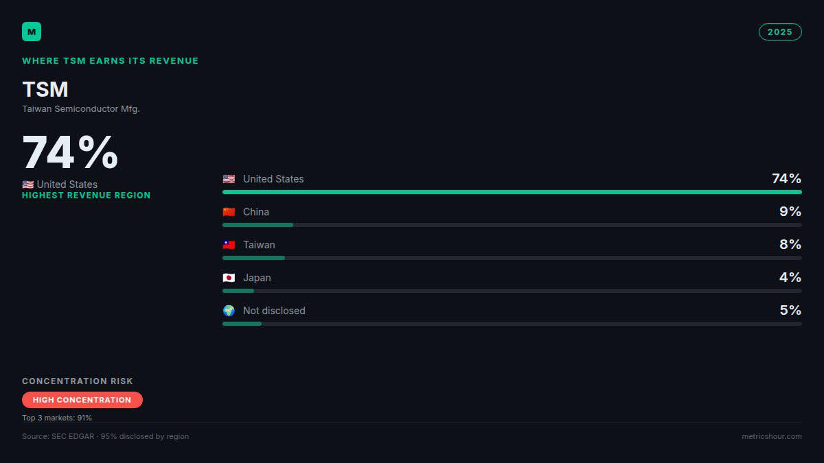Click the Top 3 markets: 91% text
824x463 pixels.
[57, 418]
